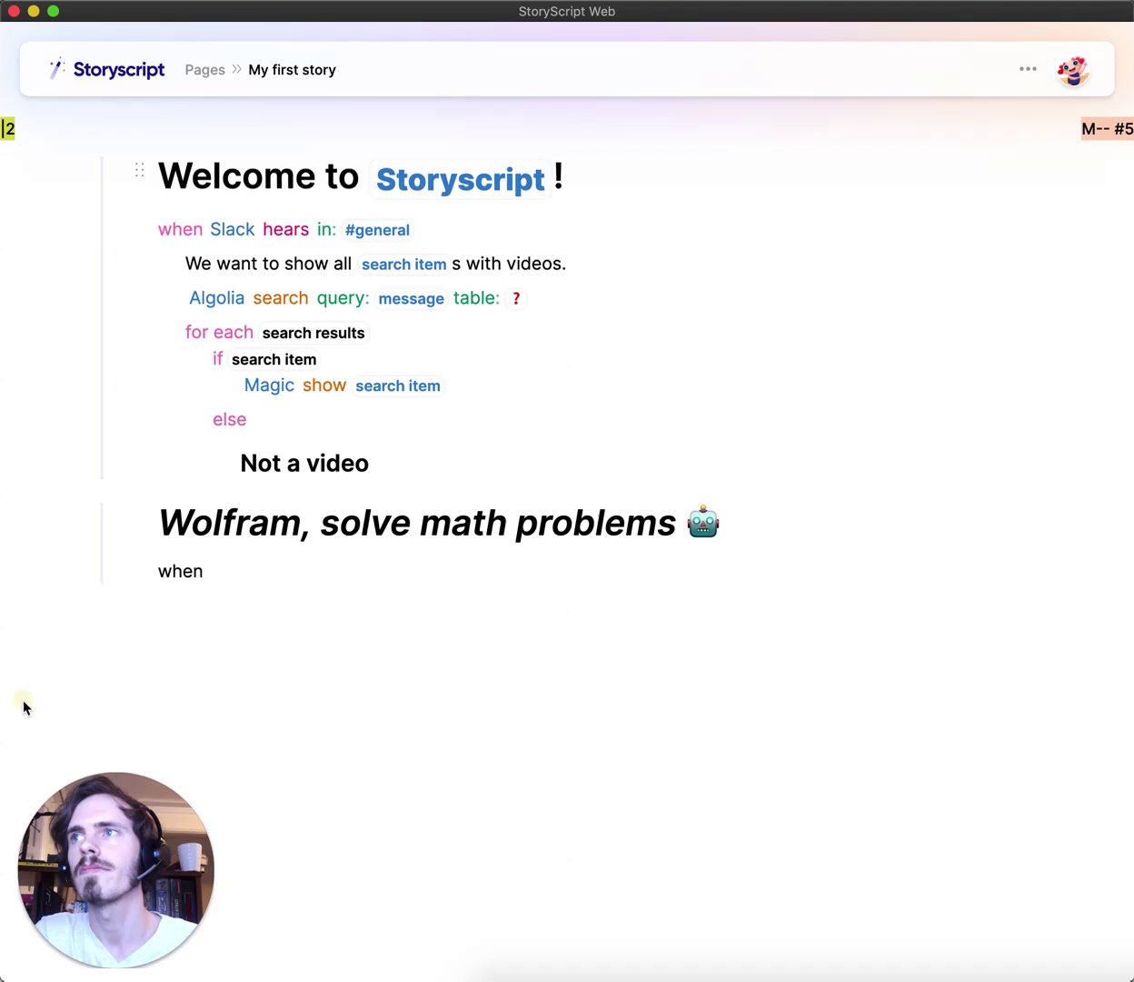The width and height of the screenshot is (1134, 982).
Task: Open the three-dots more options menu
Action: coord(1028,69)
